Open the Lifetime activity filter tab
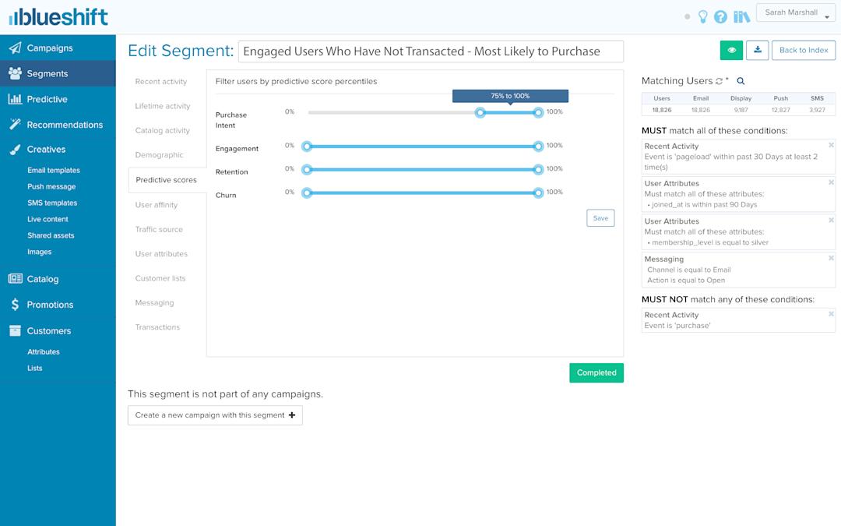Viewport: 841px width, 526px height. click(x=163, y=106)
